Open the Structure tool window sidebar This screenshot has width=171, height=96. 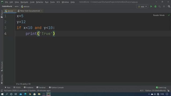pyautogui.click(x=2, y=66)
